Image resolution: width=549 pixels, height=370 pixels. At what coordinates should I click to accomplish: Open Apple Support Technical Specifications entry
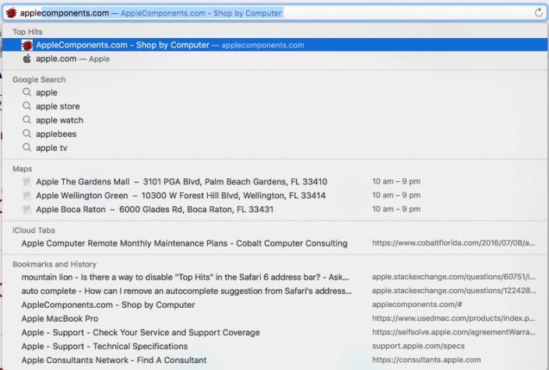(x=275, y=346)
